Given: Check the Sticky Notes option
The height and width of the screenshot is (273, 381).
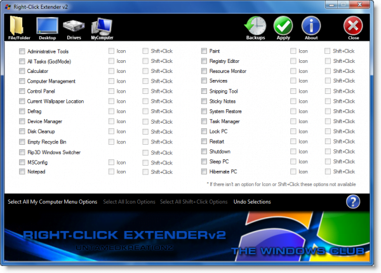Looking at the screenshot, I should pos(204,101).
